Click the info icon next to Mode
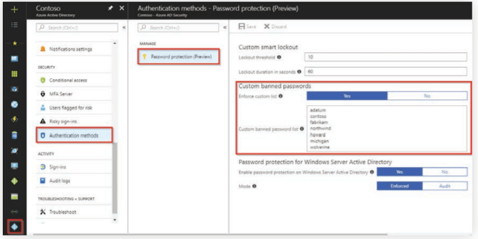This screenshot has width=478, height=239. click(254, 186)
